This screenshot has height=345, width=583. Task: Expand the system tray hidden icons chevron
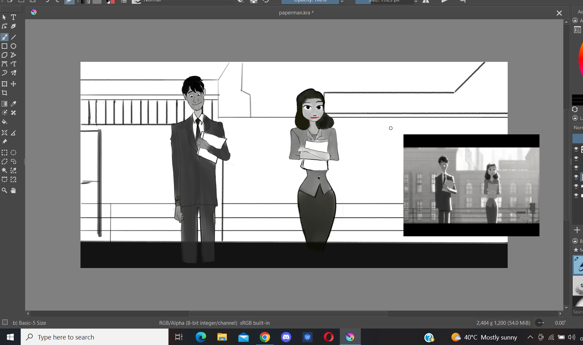coord(530,337)
